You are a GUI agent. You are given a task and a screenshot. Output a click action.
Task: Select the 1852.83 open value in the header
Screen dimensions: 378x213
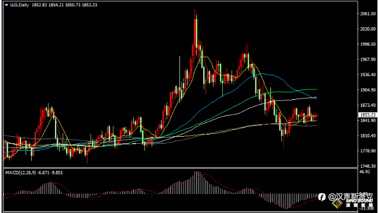39,5
